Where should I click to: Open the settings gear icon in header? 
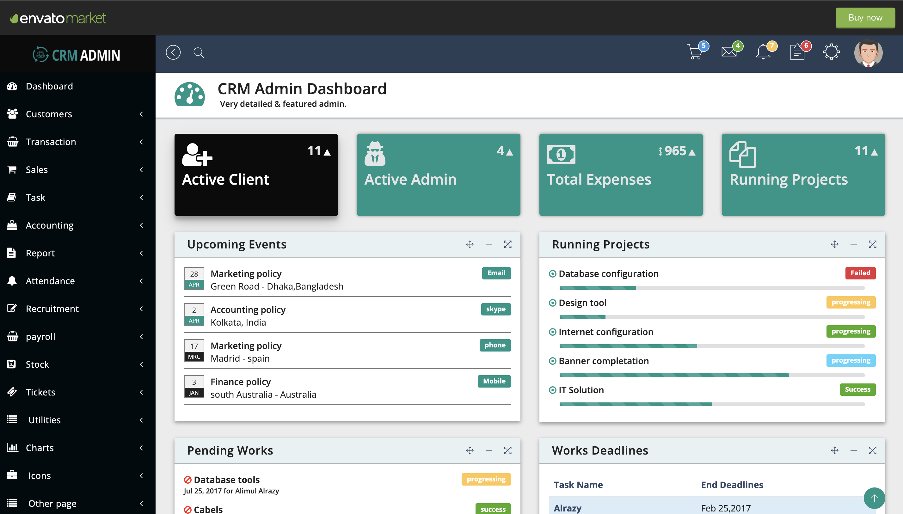click(x=831, y=52)
